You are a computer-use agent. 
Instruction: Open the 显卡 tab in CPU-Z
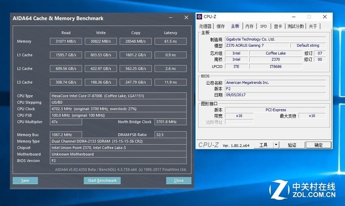(x=278, y=26)
